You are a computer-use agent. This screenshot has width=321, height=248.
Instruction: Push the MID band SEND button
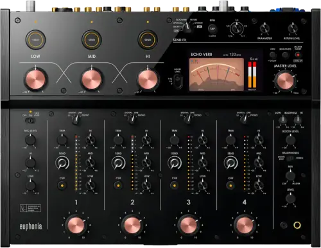pos(92,40)
